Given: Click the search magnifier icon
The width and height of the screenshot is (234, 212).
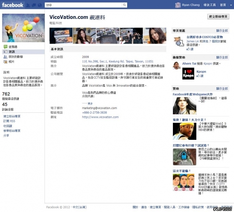Looking at the screenshot, I should click(124, 5).
